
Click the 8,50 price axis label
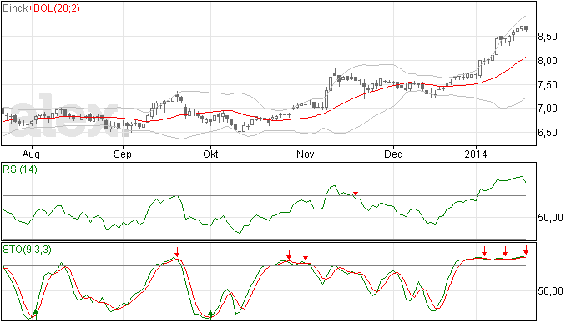[x=548, y=37]
